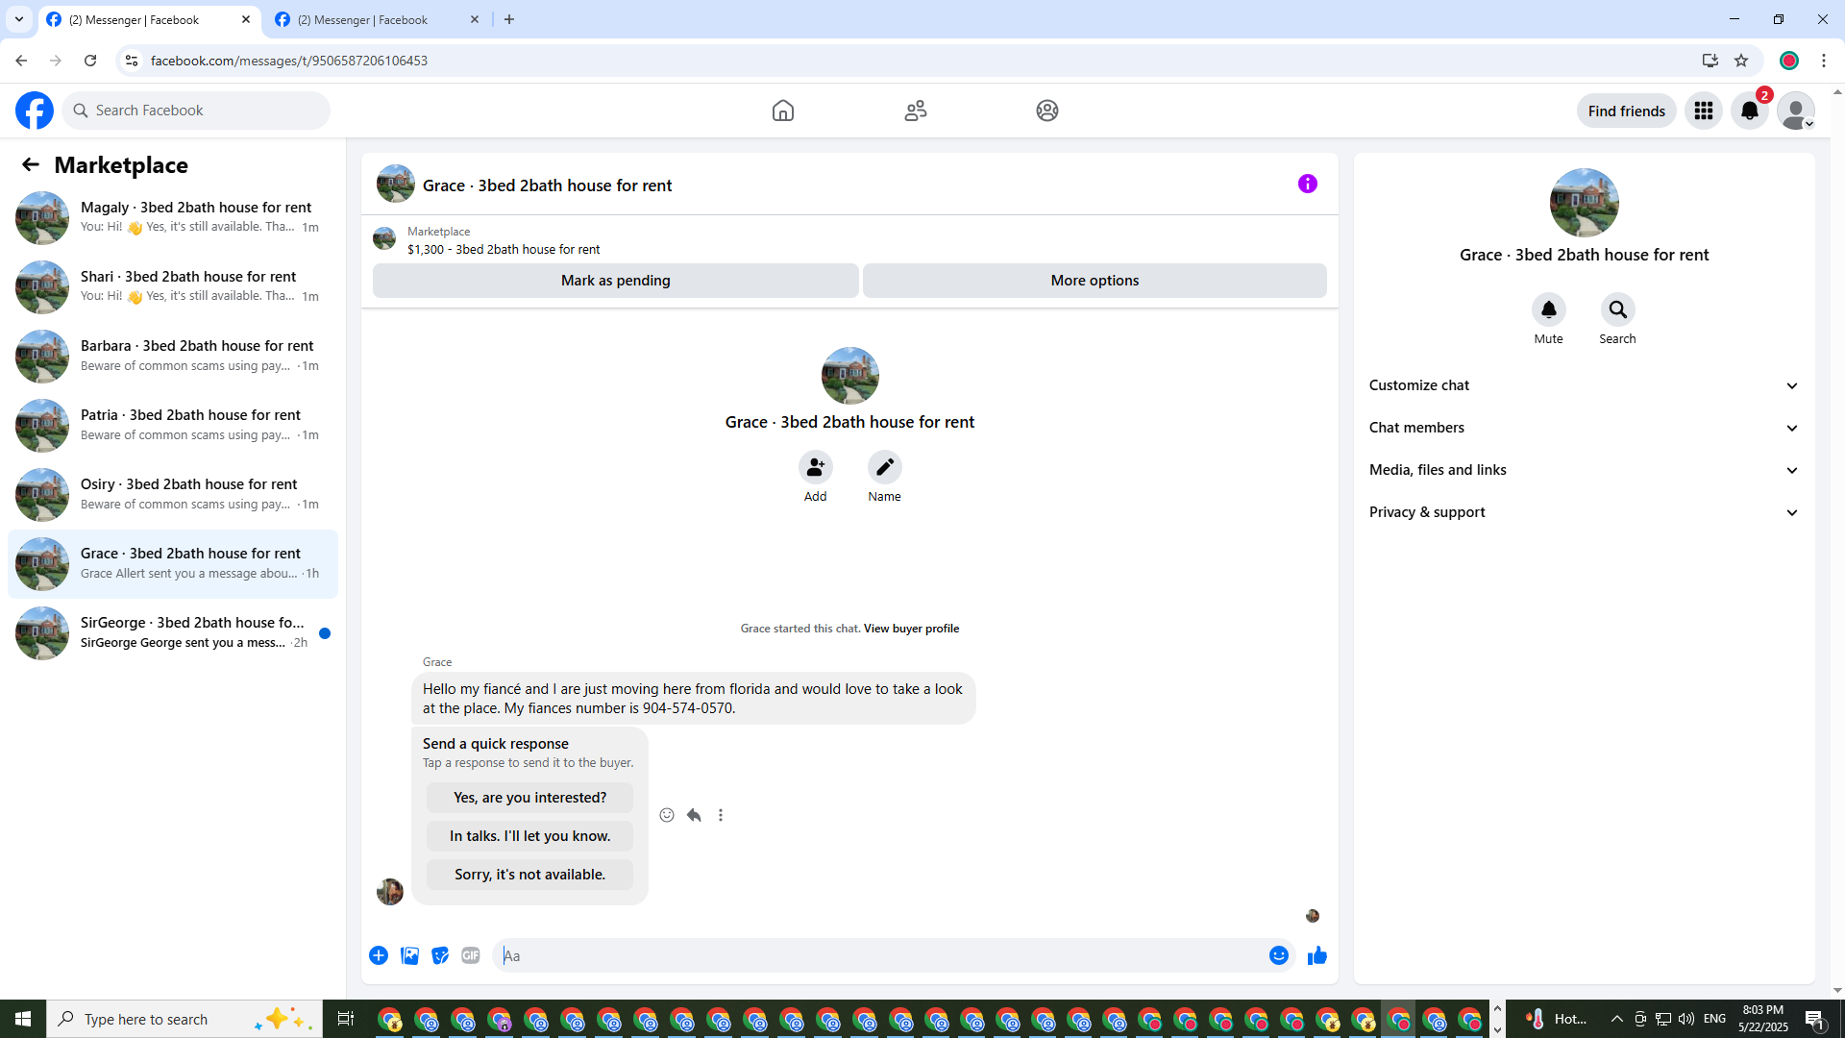The height and width of the screenshot is (1038, 1845).
Task: Open the Groups icon in top navigation
Action: (x=1047, y=111)
